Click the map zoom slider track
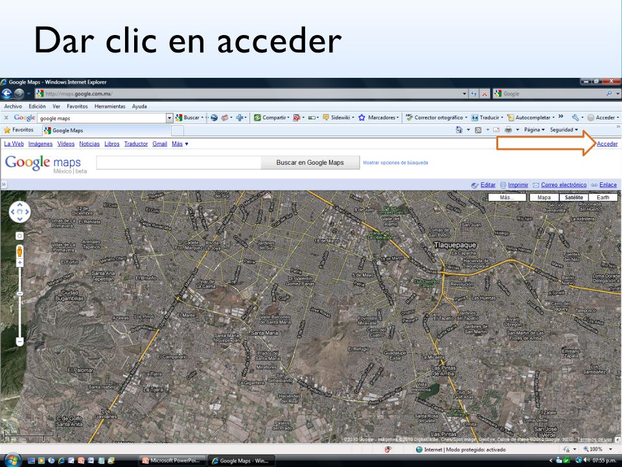 tap(19, 302)
